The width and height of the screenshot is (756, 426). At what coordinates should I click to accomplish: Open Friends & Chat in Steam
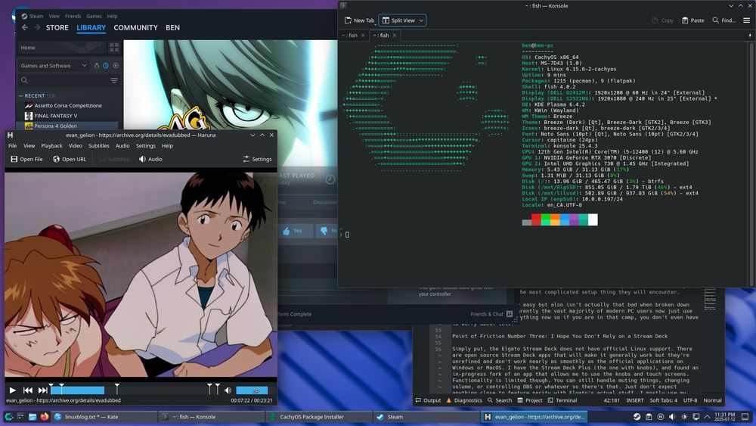pyautogui.click(x=491, y=313)
